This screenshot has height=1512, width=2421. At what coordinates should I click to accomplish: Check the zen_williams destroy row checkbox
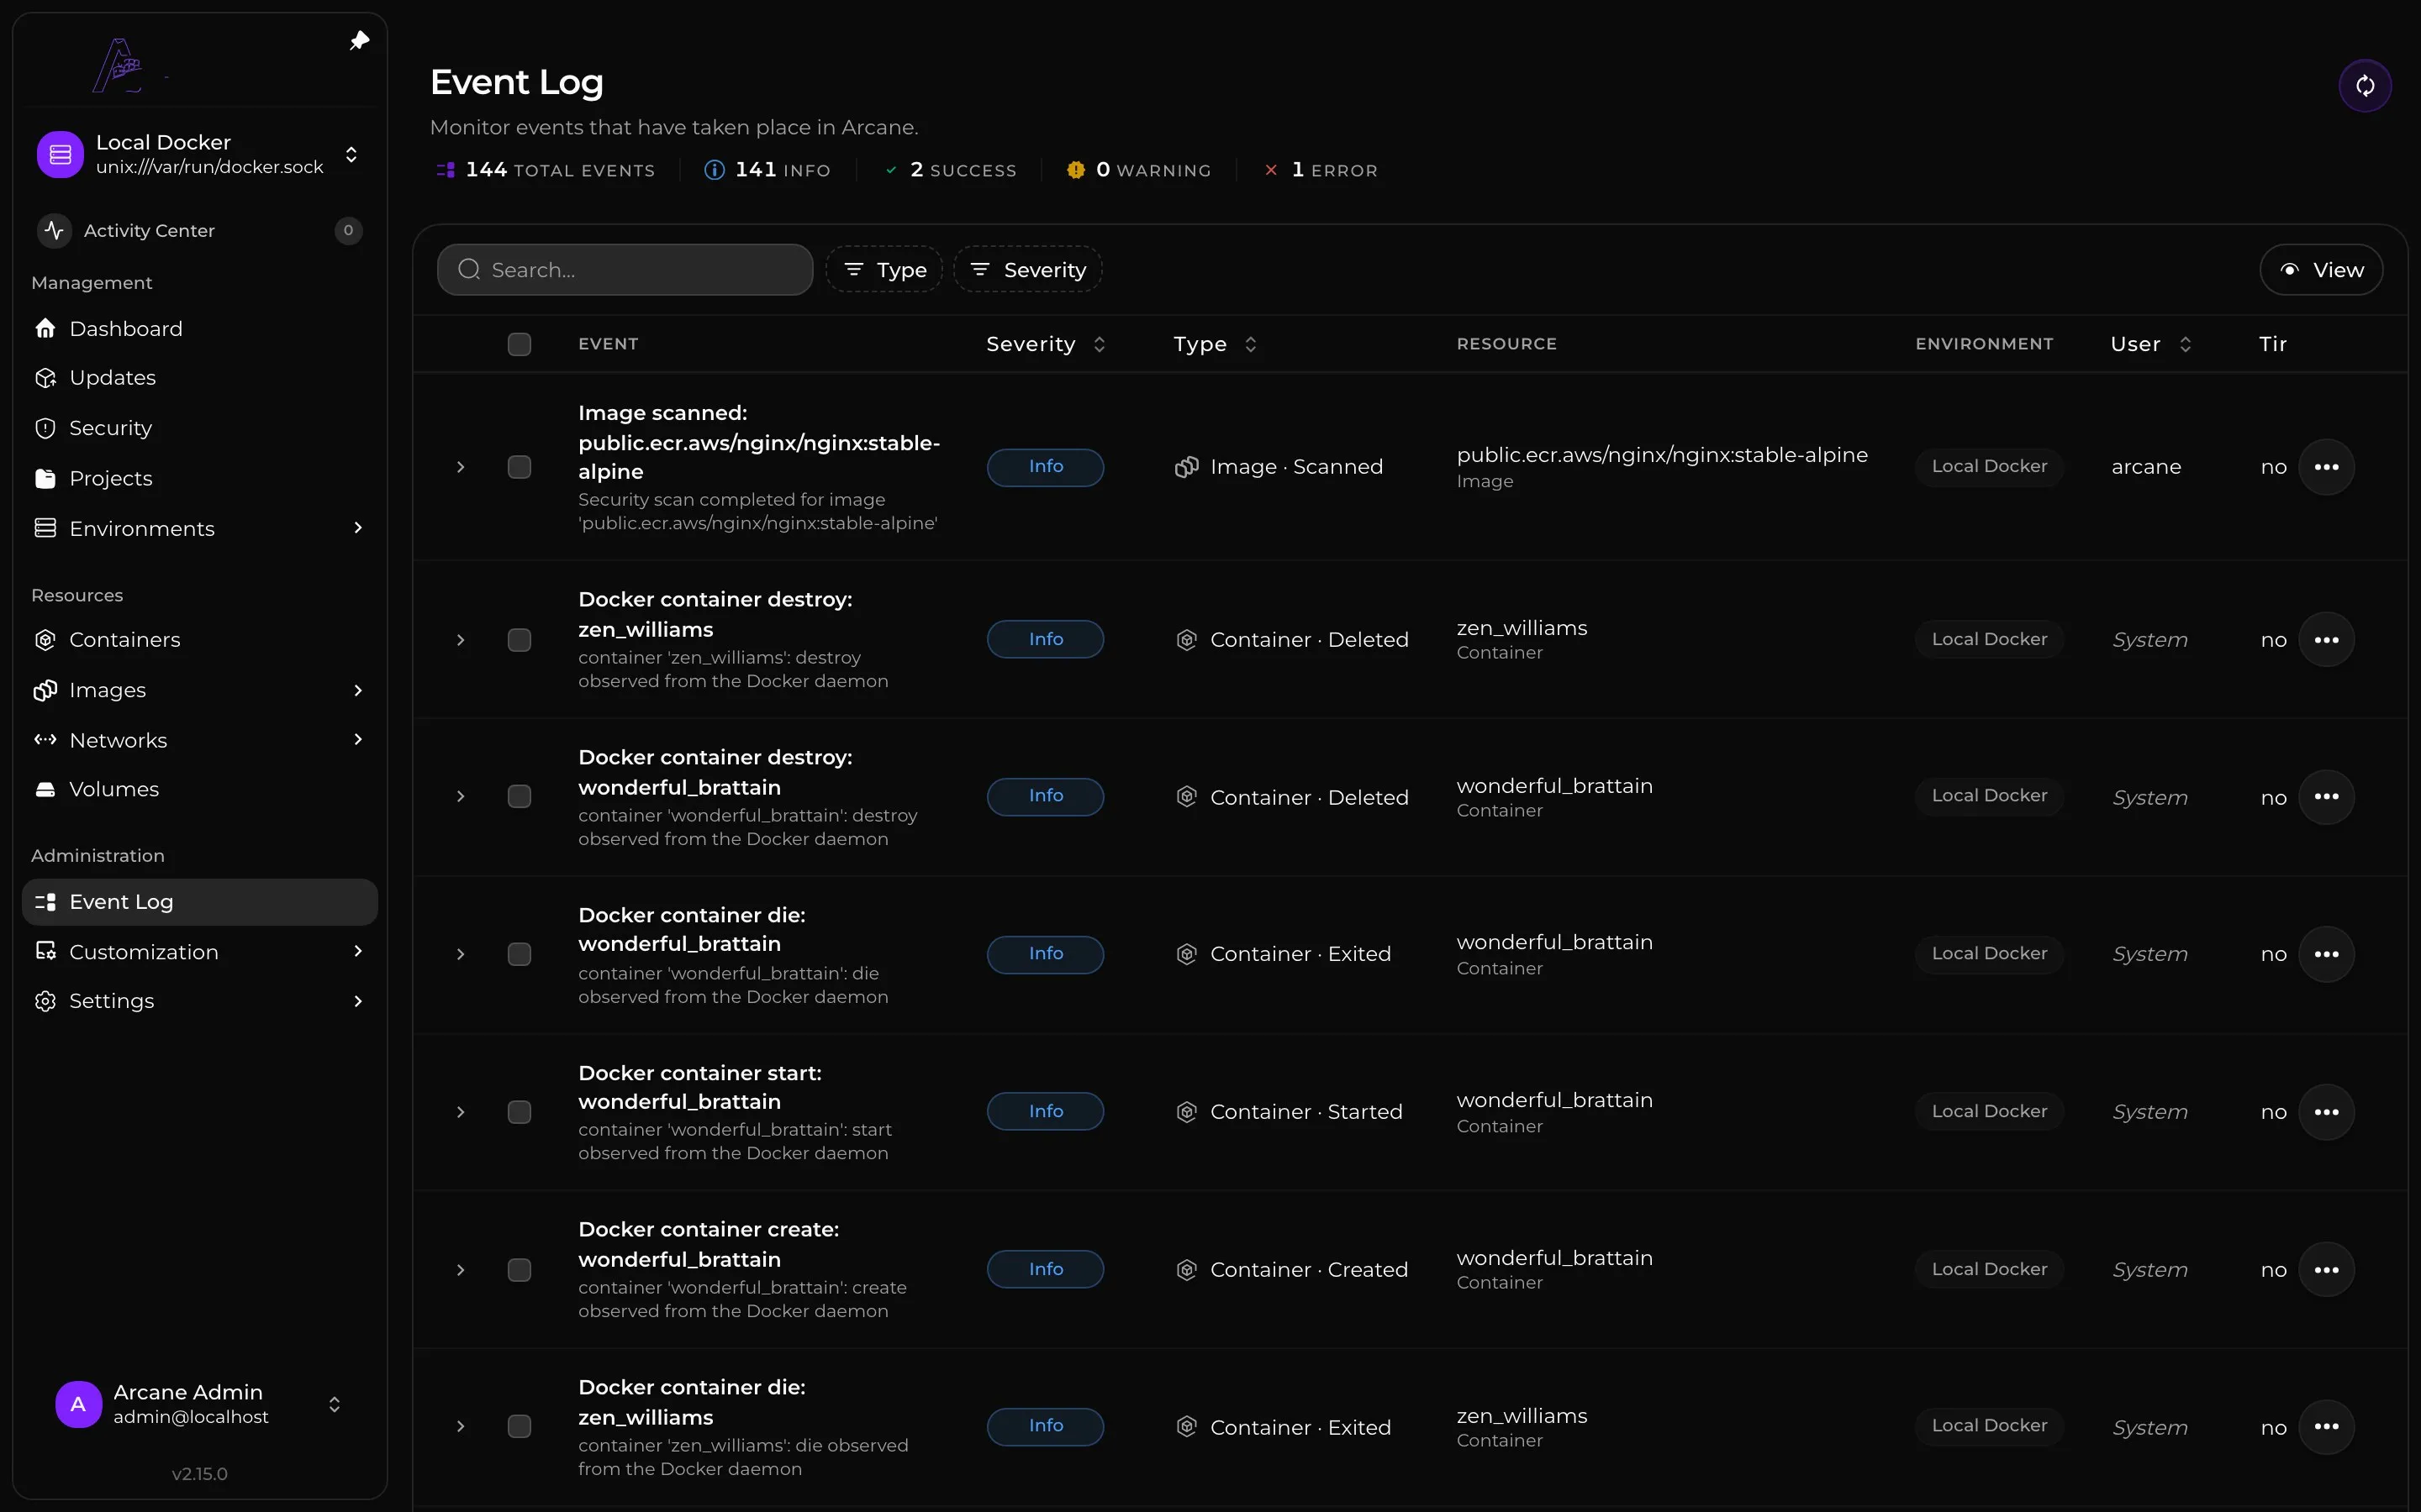pos(520,640)
